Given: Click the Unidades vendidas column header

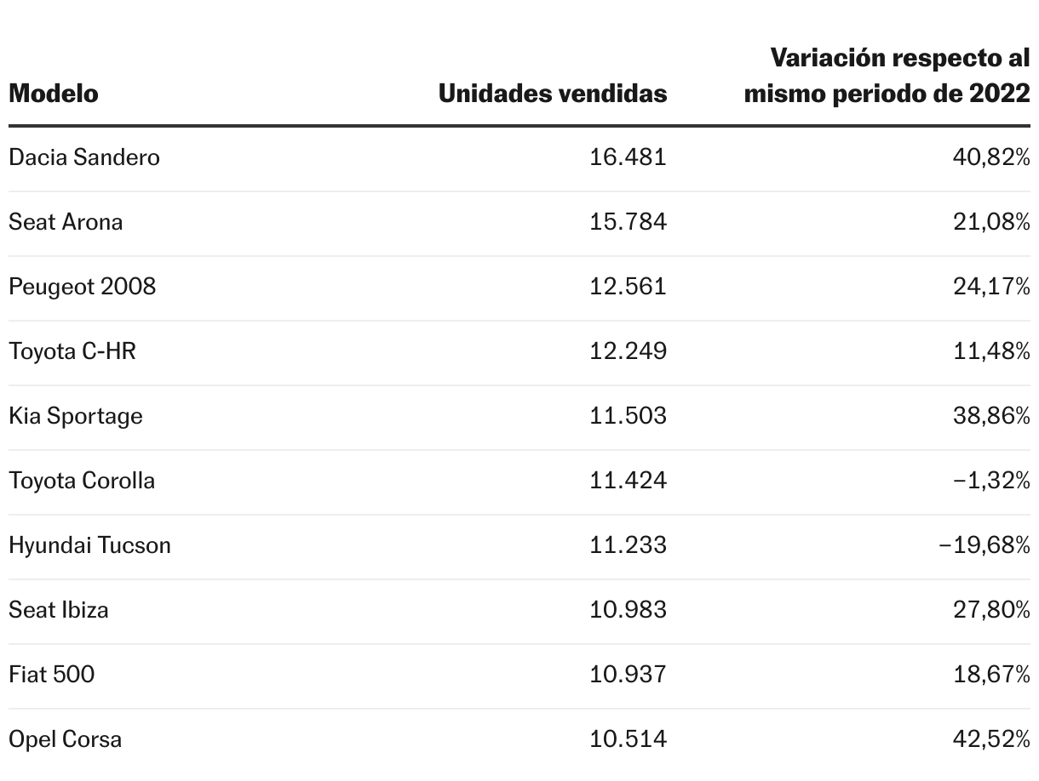Looking at the screenshot, I should 552,94.
